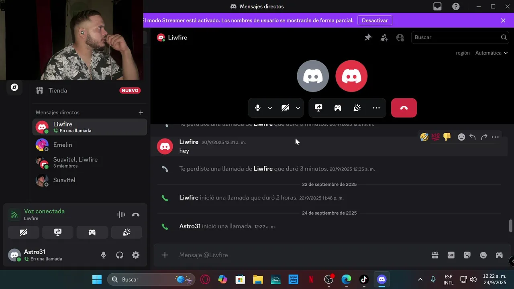Screen dimensions: 514x289
Task: Open Suavitel, Liwfire group chat
Action: coord(90,162)
